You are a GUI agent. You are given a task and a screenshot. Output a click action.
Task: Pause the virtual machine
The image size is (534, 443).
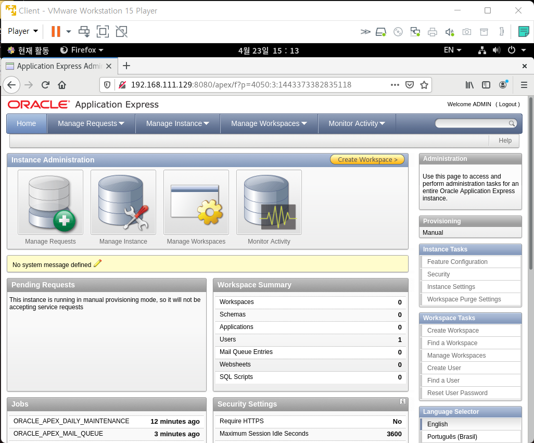pyautogui.click(x=56, y=31)
